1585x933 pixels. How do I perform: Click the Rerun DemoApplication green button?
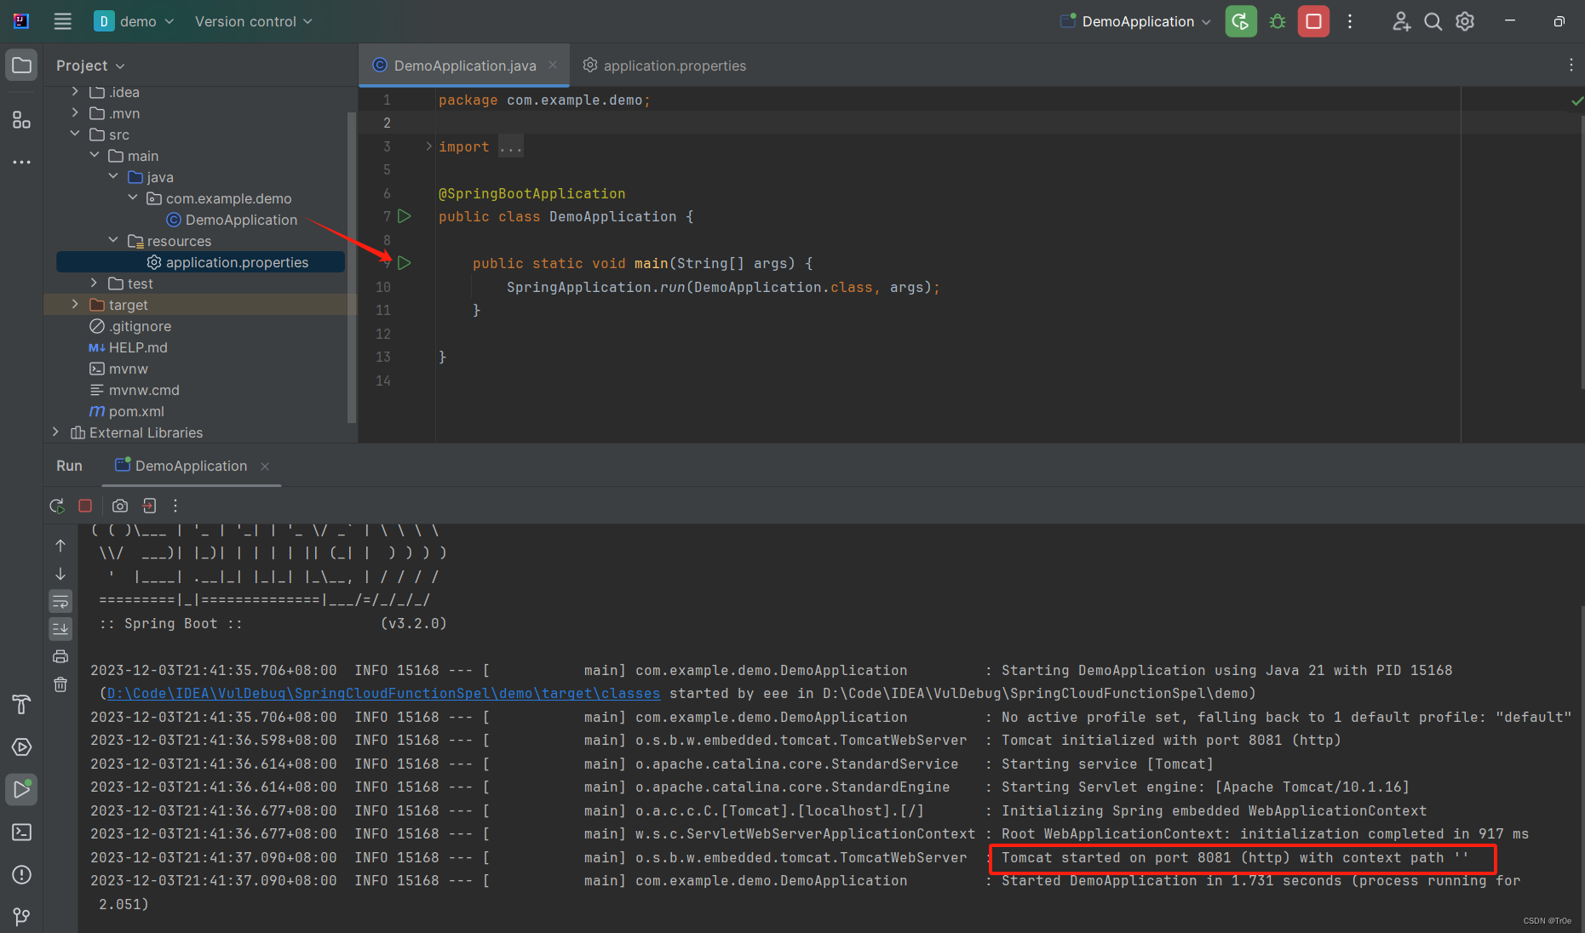coord(1241,21)
